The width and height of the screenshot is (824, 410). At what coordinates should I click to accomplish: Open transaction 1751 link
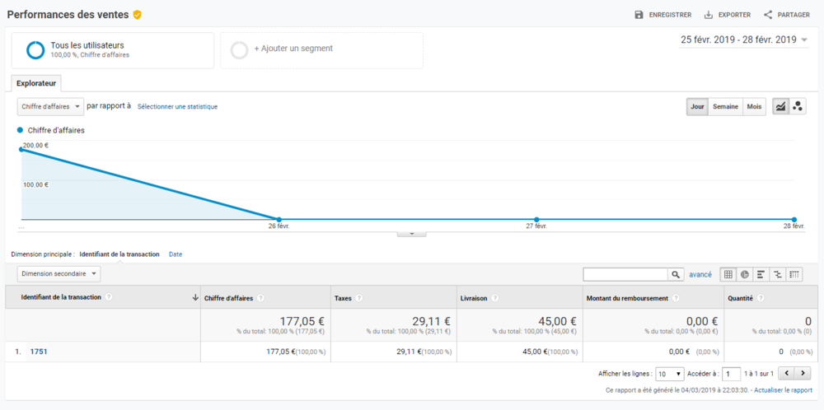(39, 352)
